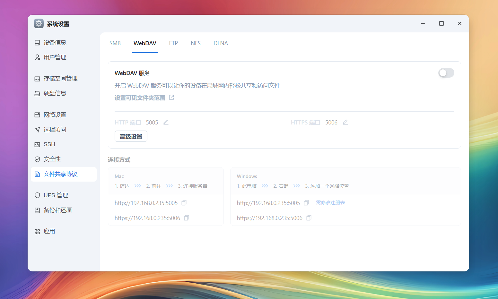Select 文件共享协议 sidebar entry
The image size is (498, 299).
coord(64,174)
